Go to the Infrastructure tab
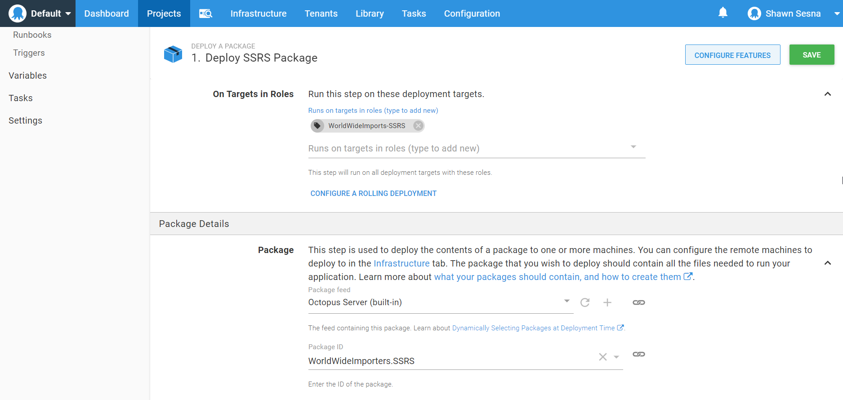 pyautogui.click(x=258, y=13)
